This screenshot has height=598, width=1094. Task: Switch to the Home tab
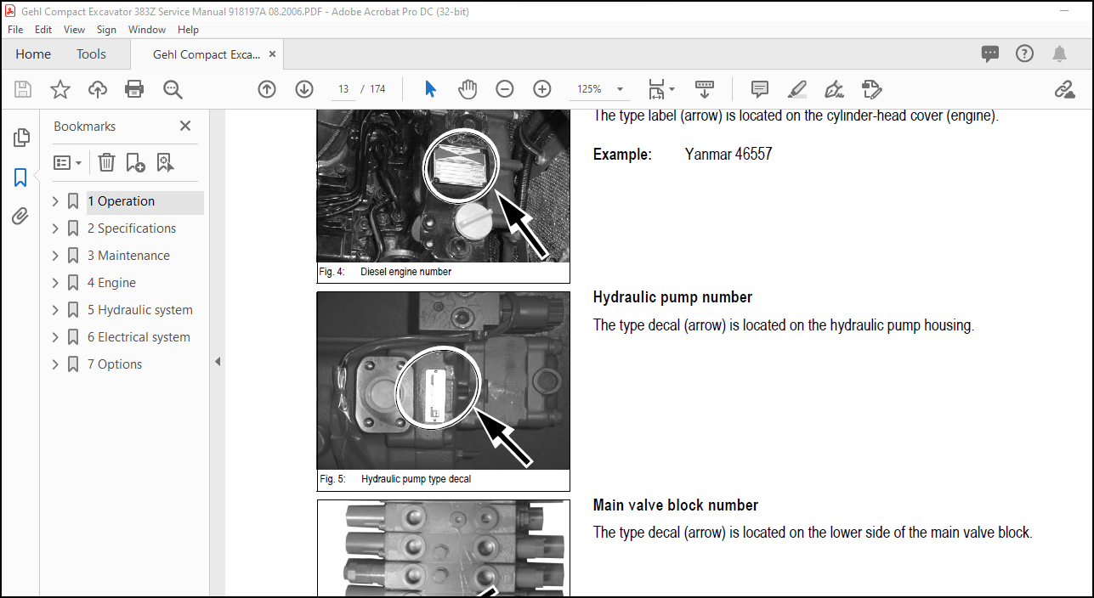[x=33, y=54]
